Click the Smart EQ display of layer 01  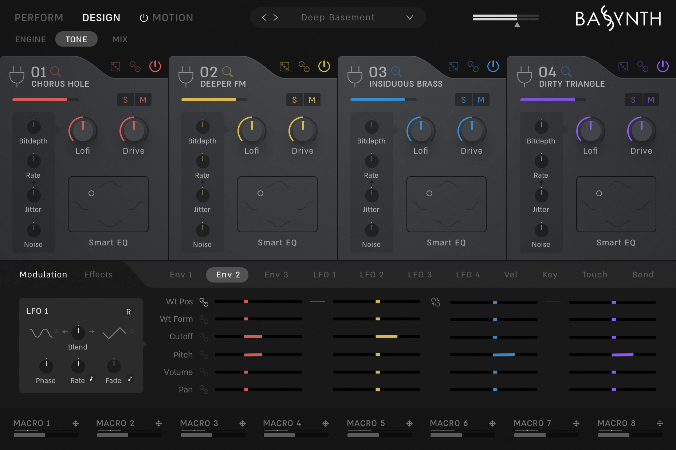(109, 204)
